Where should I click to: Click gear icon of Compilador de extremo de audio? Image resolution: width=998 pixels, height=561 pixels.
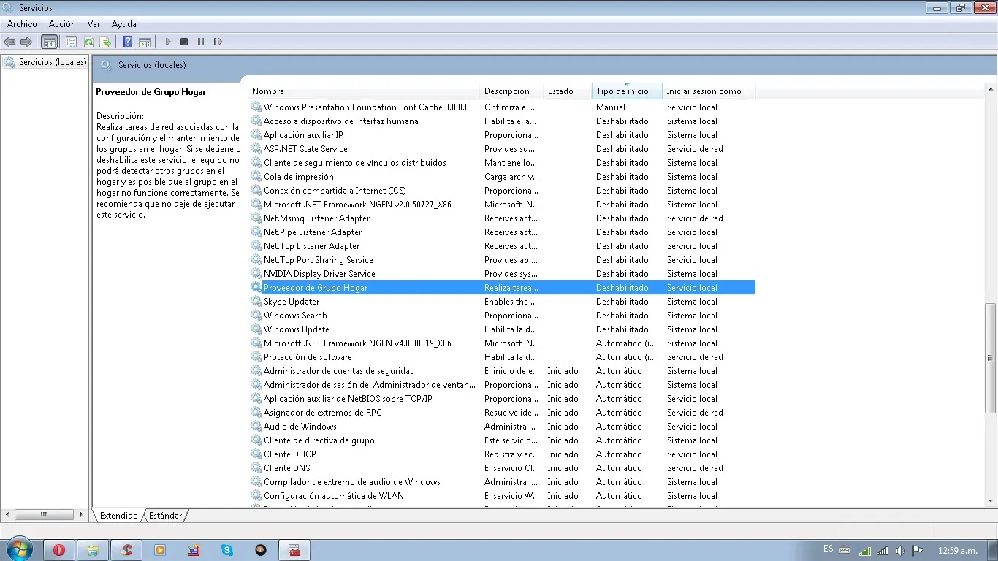click(x=256, y=482)
